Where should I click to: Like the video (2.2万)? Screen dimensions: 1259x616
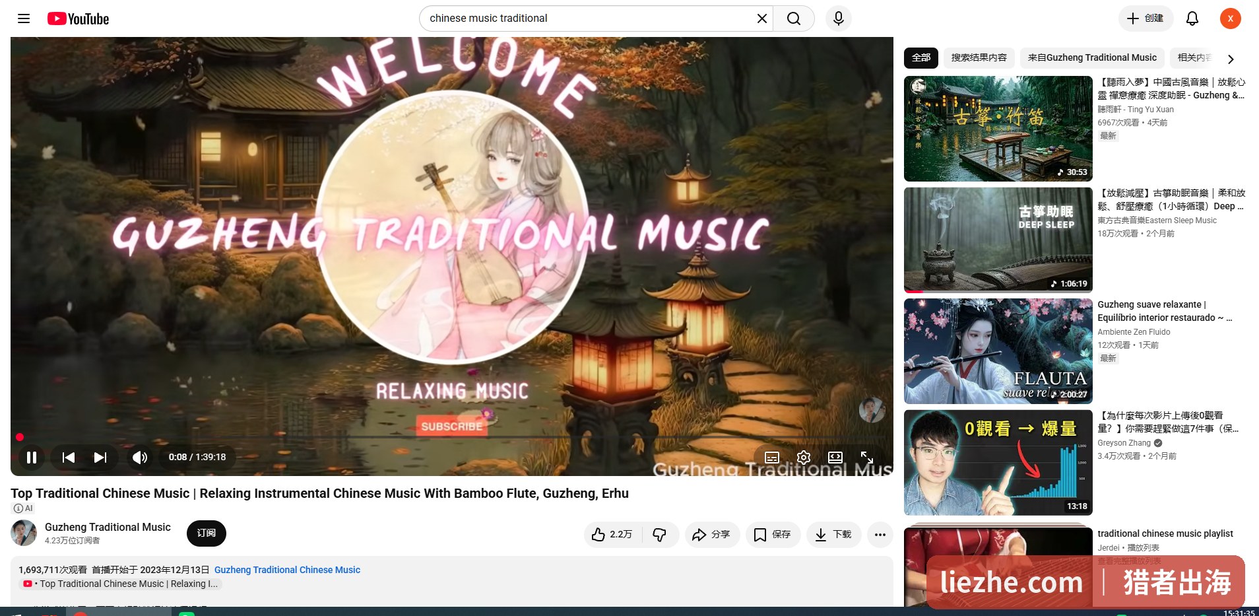click(612, 534)
